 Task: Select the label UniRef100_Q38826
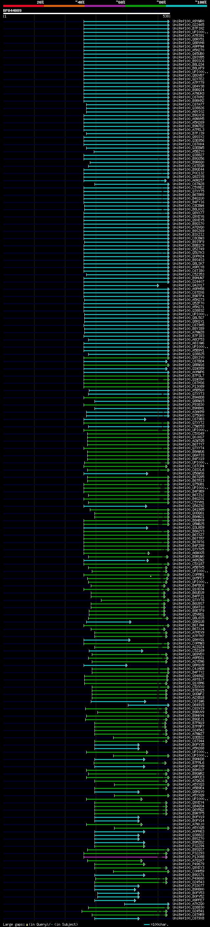pyautogui.click(x=188, y=108)
